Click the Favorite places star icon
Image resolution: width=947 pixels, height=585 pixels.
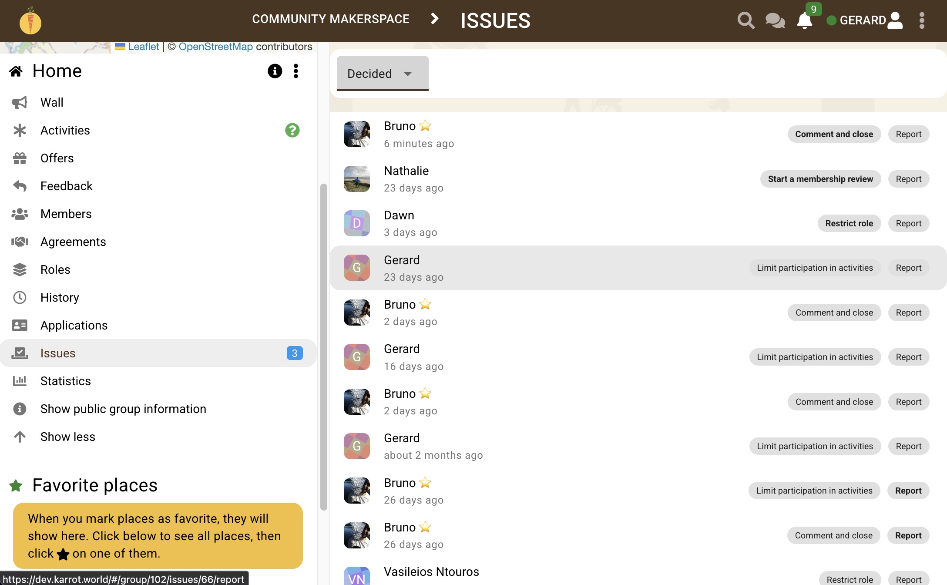(x=16, y=485)
